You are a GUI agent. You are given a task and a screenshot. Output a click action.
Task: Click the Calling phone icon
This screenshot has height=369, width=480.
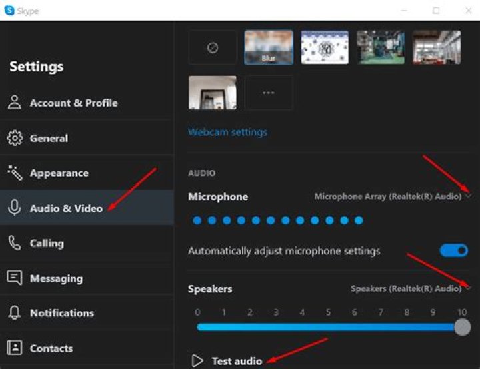(15, 243)
